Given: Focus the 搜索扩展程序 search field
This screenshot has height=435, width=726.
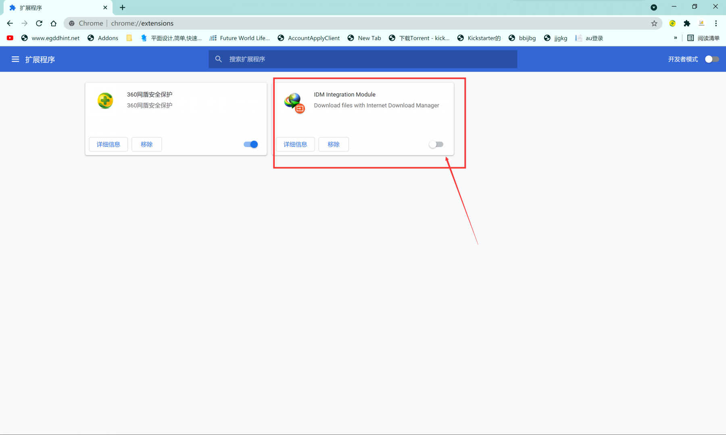Looking at the screenshot, I should click(x=363, y=59).
